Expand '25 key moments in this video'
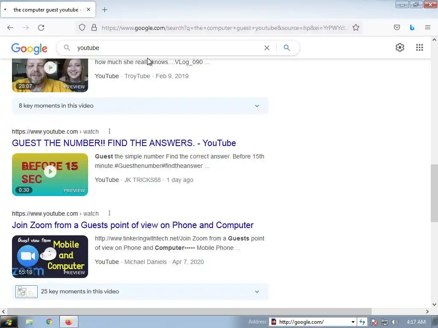 click(x=140, y=291)
